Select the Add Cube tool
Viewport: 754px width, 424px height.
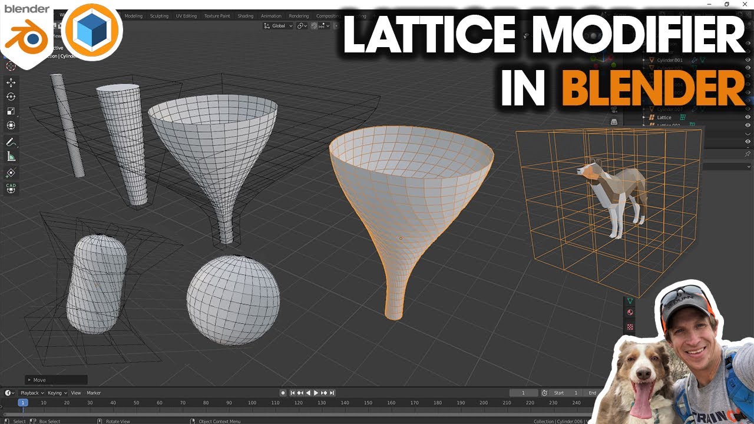[x=11, y=173]
